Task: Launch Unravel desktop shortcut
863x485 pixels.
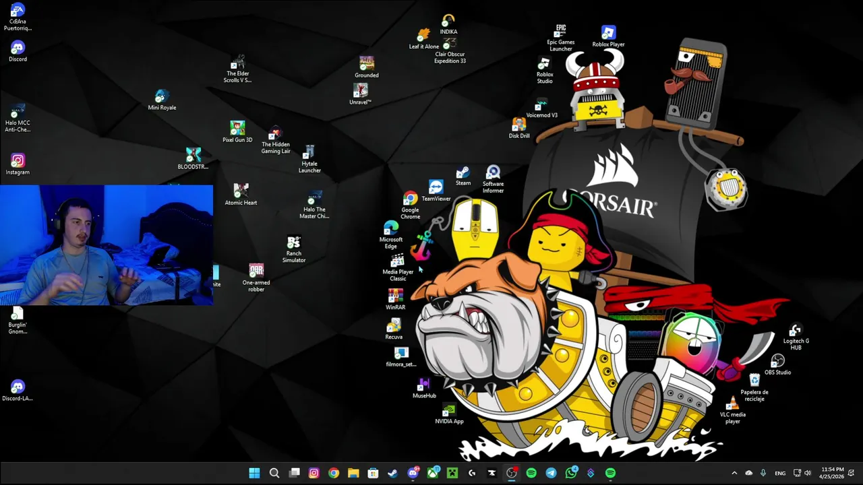Action: [x=360, y=94]
